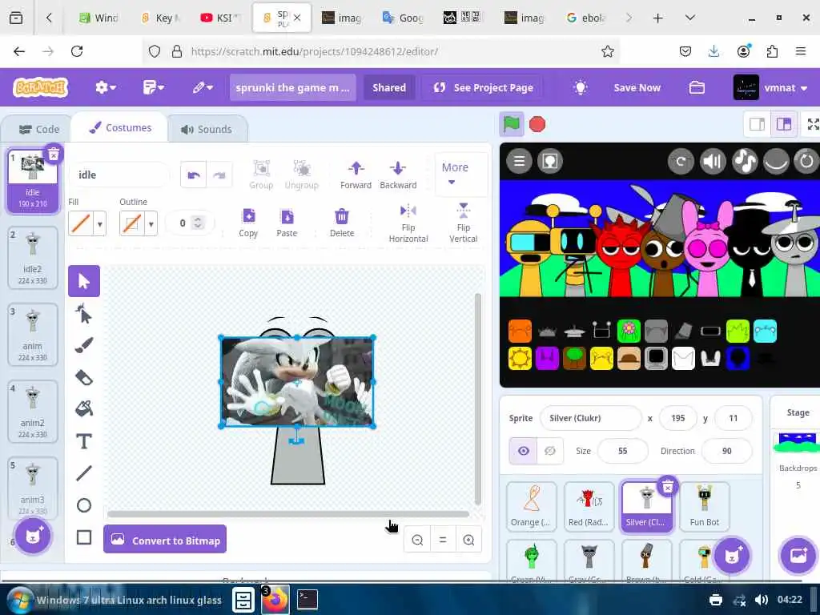The height and width of the screenshot is (615, 820).
Task: Open the KSI YouTube browser tab
Action: (219, 18)
